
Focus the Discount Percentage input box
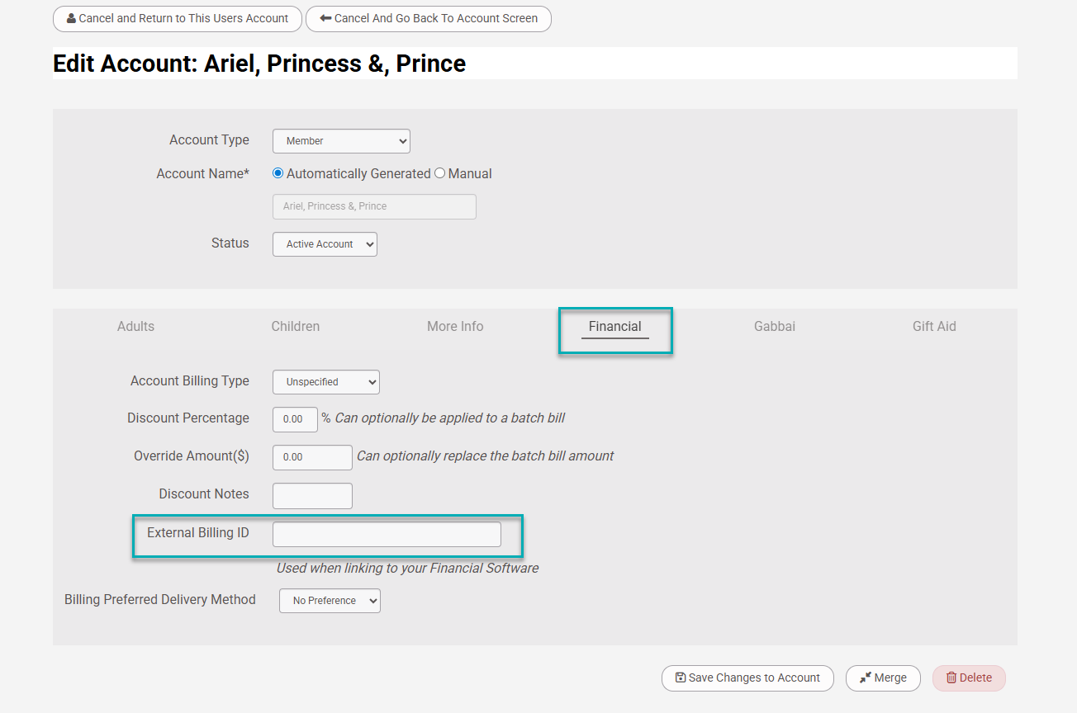click(295, 419)
